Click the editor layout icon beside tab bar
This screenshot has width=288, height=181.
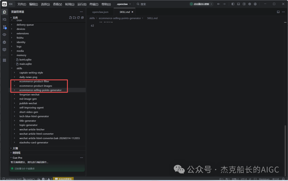[278, 12]
